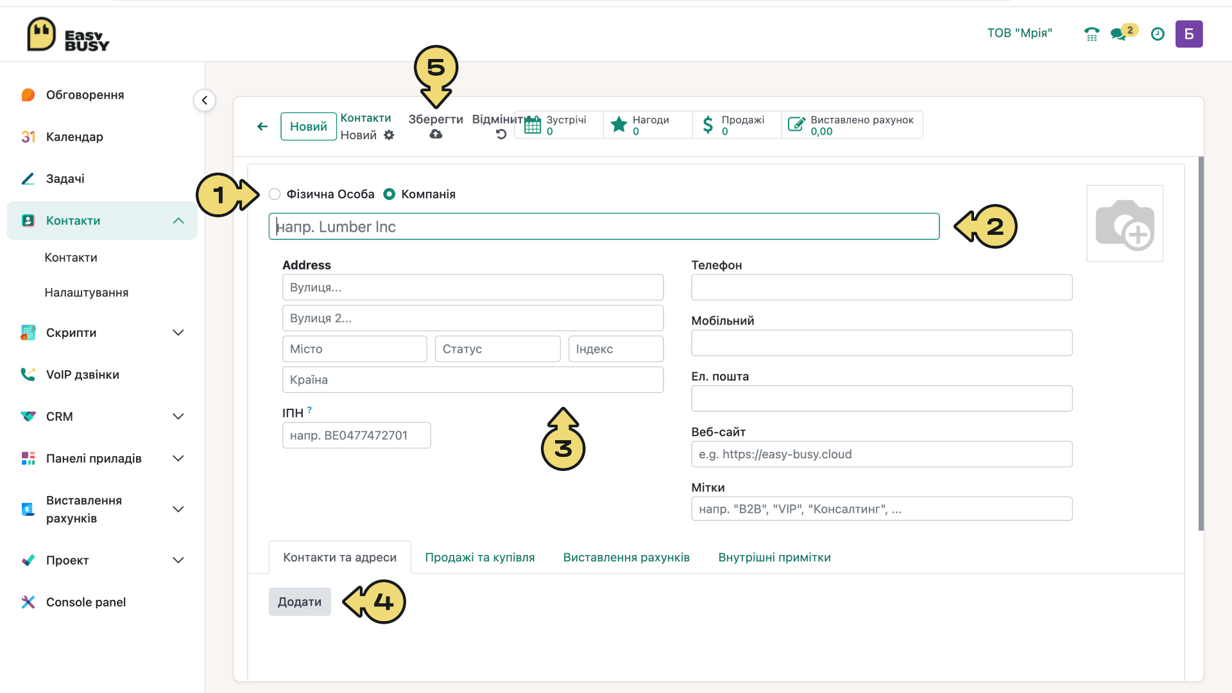Focus the Ел. пошта input field

click(882, 398)
